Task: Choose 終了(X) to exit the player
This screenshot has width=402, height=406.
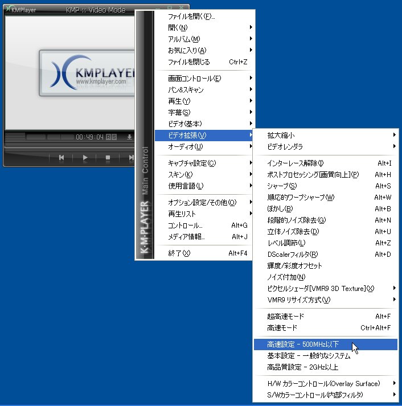Action: click(205, 253)
